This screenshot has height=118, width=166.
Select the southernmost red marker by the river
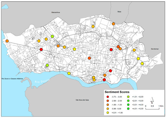(x=104, y=80)
